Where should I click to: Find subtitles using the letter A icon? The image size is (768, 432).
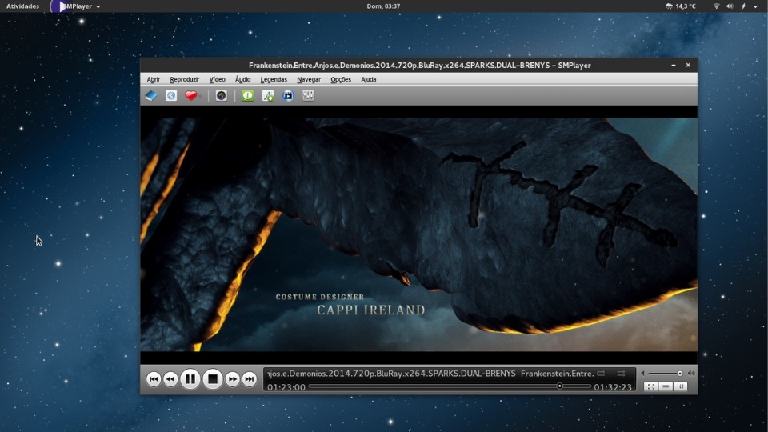click(x=268, y=95)
